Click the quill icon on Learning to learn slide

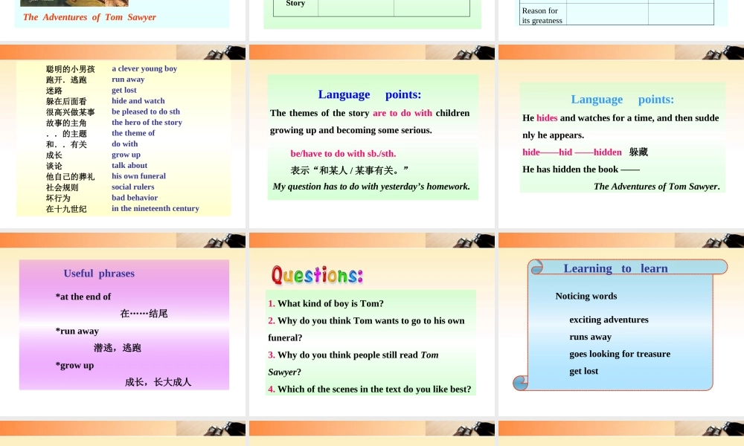tap(719, 241)
